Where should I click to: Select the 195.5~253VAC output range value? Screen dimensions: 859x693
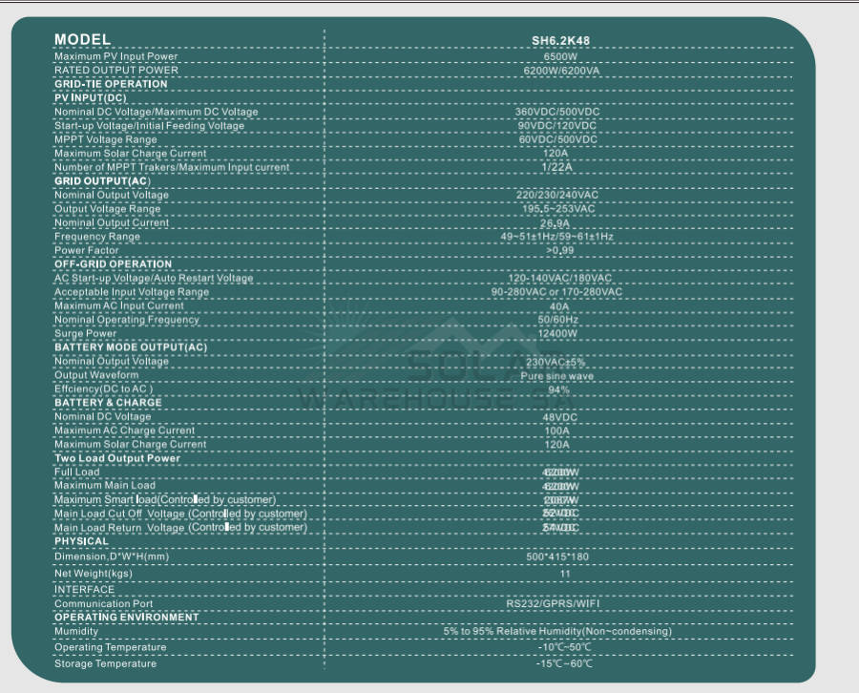557,209
